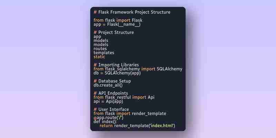Click the 'db = SQLAlchemy(app)' line
Image resolution: width=276 pixels, height=138 pixels.
(x=117, y=73)
